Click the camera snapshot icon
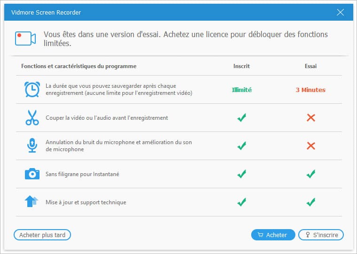The image size is (357, 254). point(32,174)
